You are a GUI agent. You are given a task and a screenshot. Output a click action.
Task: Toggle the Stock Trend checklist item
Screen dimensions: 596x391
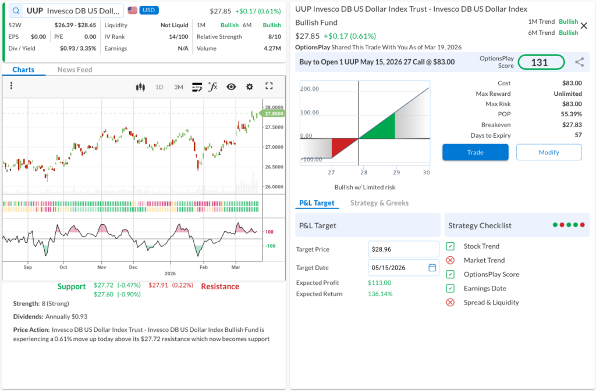point(450,246)
